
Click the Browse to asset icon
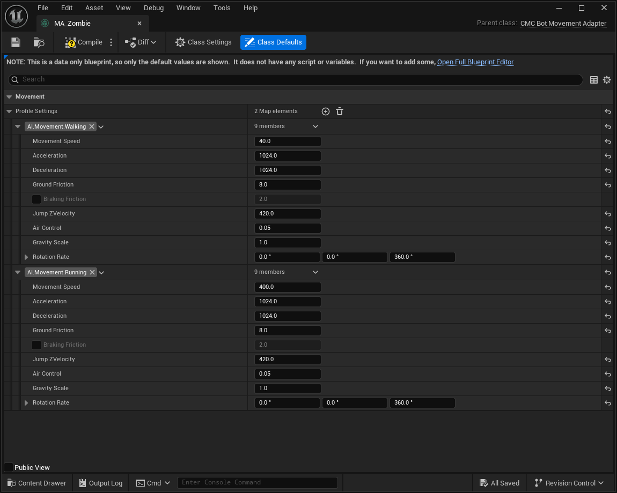pyautogui.click(x=39, y=42)
